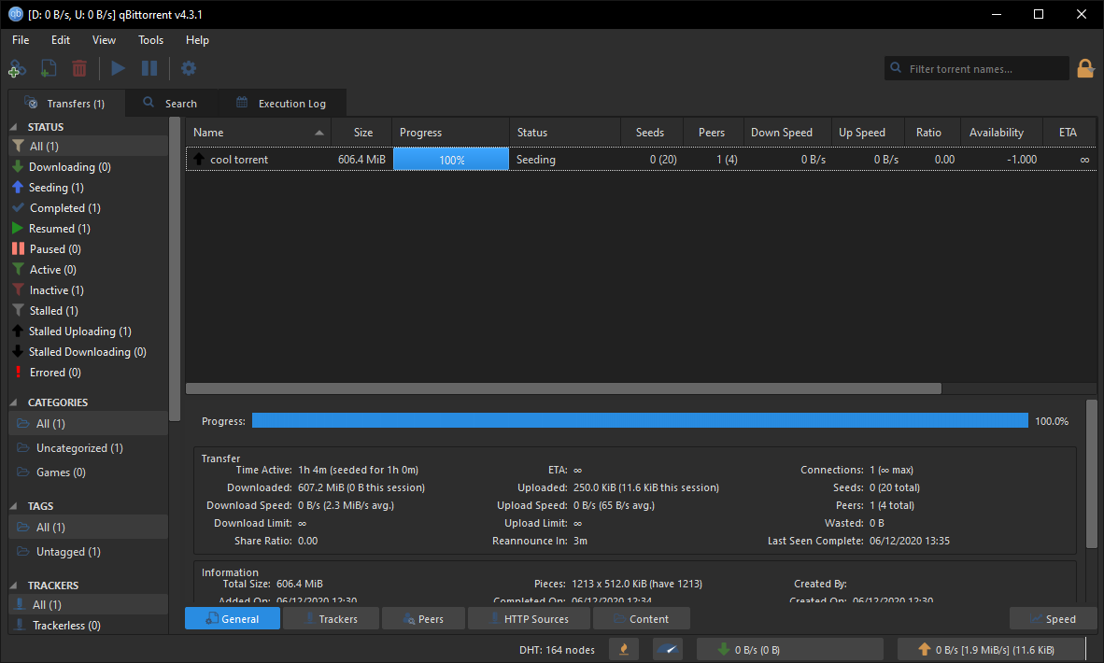Toggle the sort arrow on the Name column
This screenshot has height=663, width=1104.
(318, 133)
